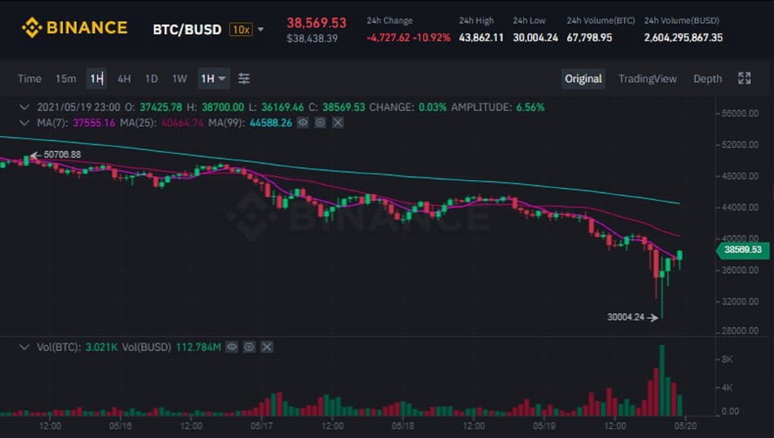The height and width of the screenshot is (438, 774).
Task: Switch to Original chart view
Action: click(x=583, y=79)
